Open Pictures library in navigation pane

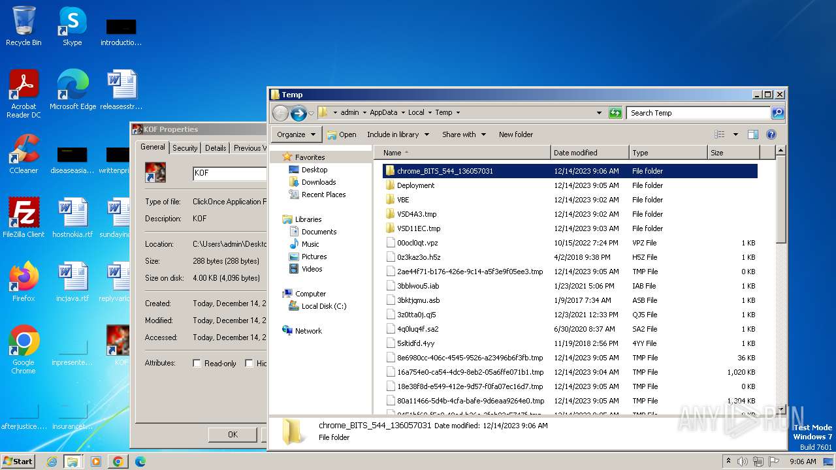pos(314,257)
